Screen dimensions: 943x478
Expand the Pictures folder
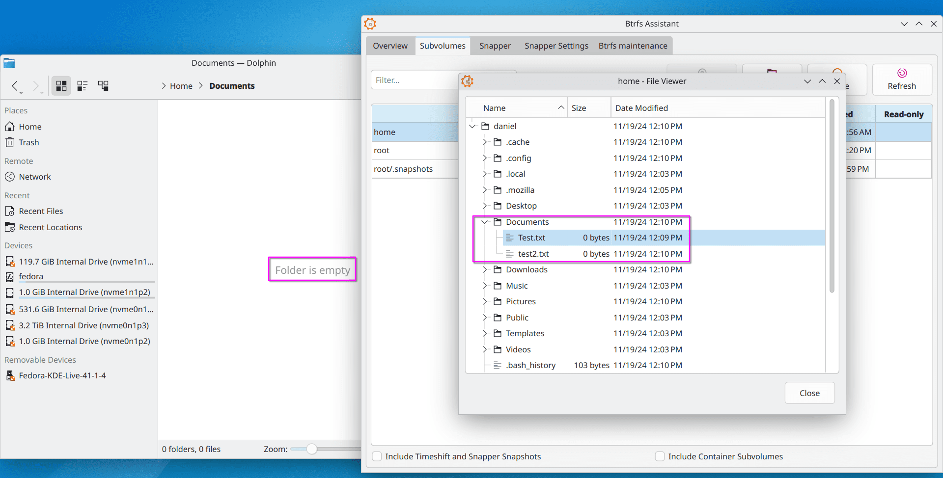(485, 301)
